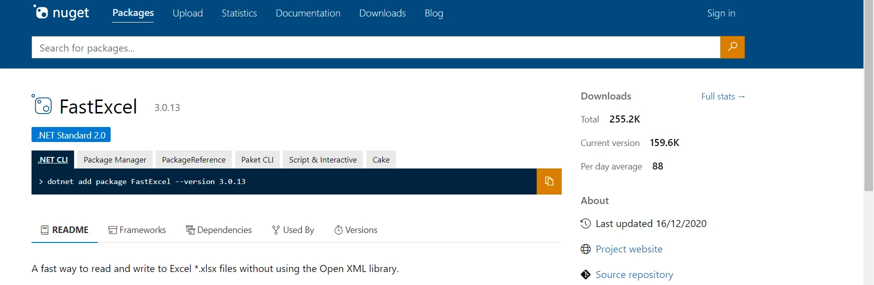Viewport: 874px width, 285px height.
Task: Click the git icon beside Source repository
Action: [586, 274]
